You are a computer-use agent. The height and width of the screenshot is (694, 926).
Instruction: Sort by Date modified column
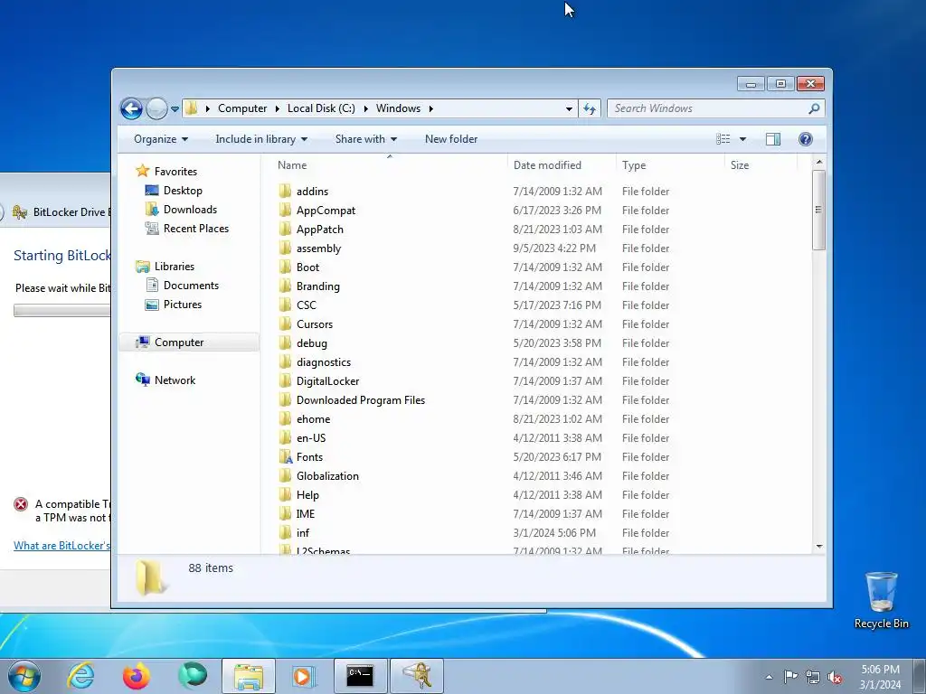pos(561,165)
